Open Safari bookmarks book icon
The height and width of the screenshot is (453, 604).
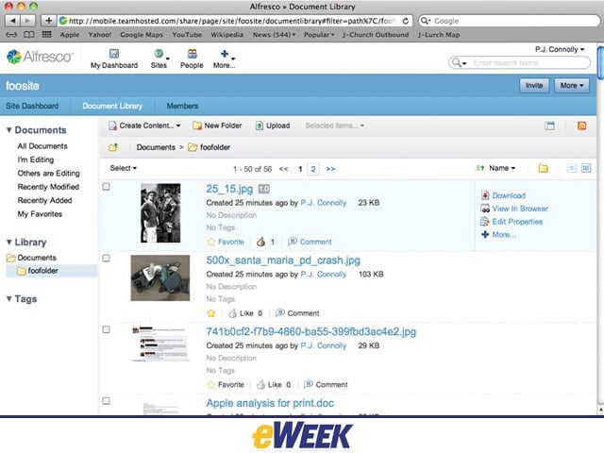click(29, 35)
